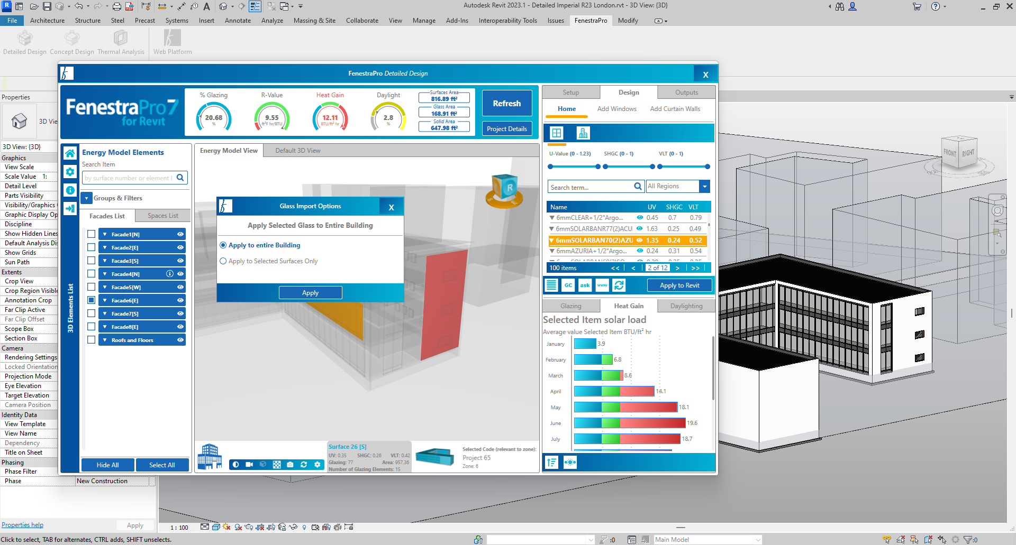The width and height of the screenshot is (1016, 545).
Task: Click the GC icon in glass toolbar
Action: (568, 285)
